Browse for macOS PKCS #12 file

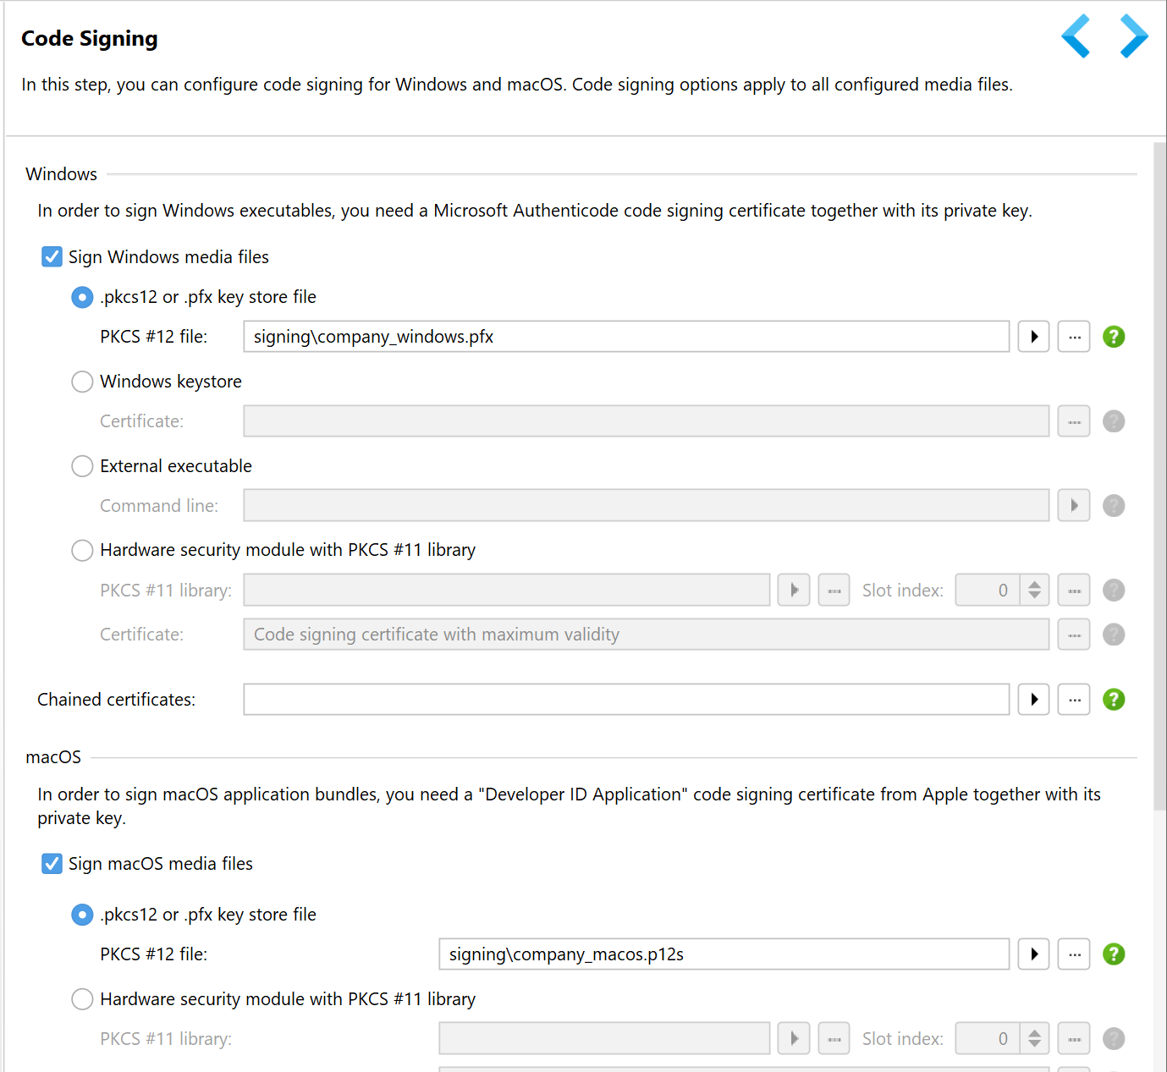[x=1074, y=954]
